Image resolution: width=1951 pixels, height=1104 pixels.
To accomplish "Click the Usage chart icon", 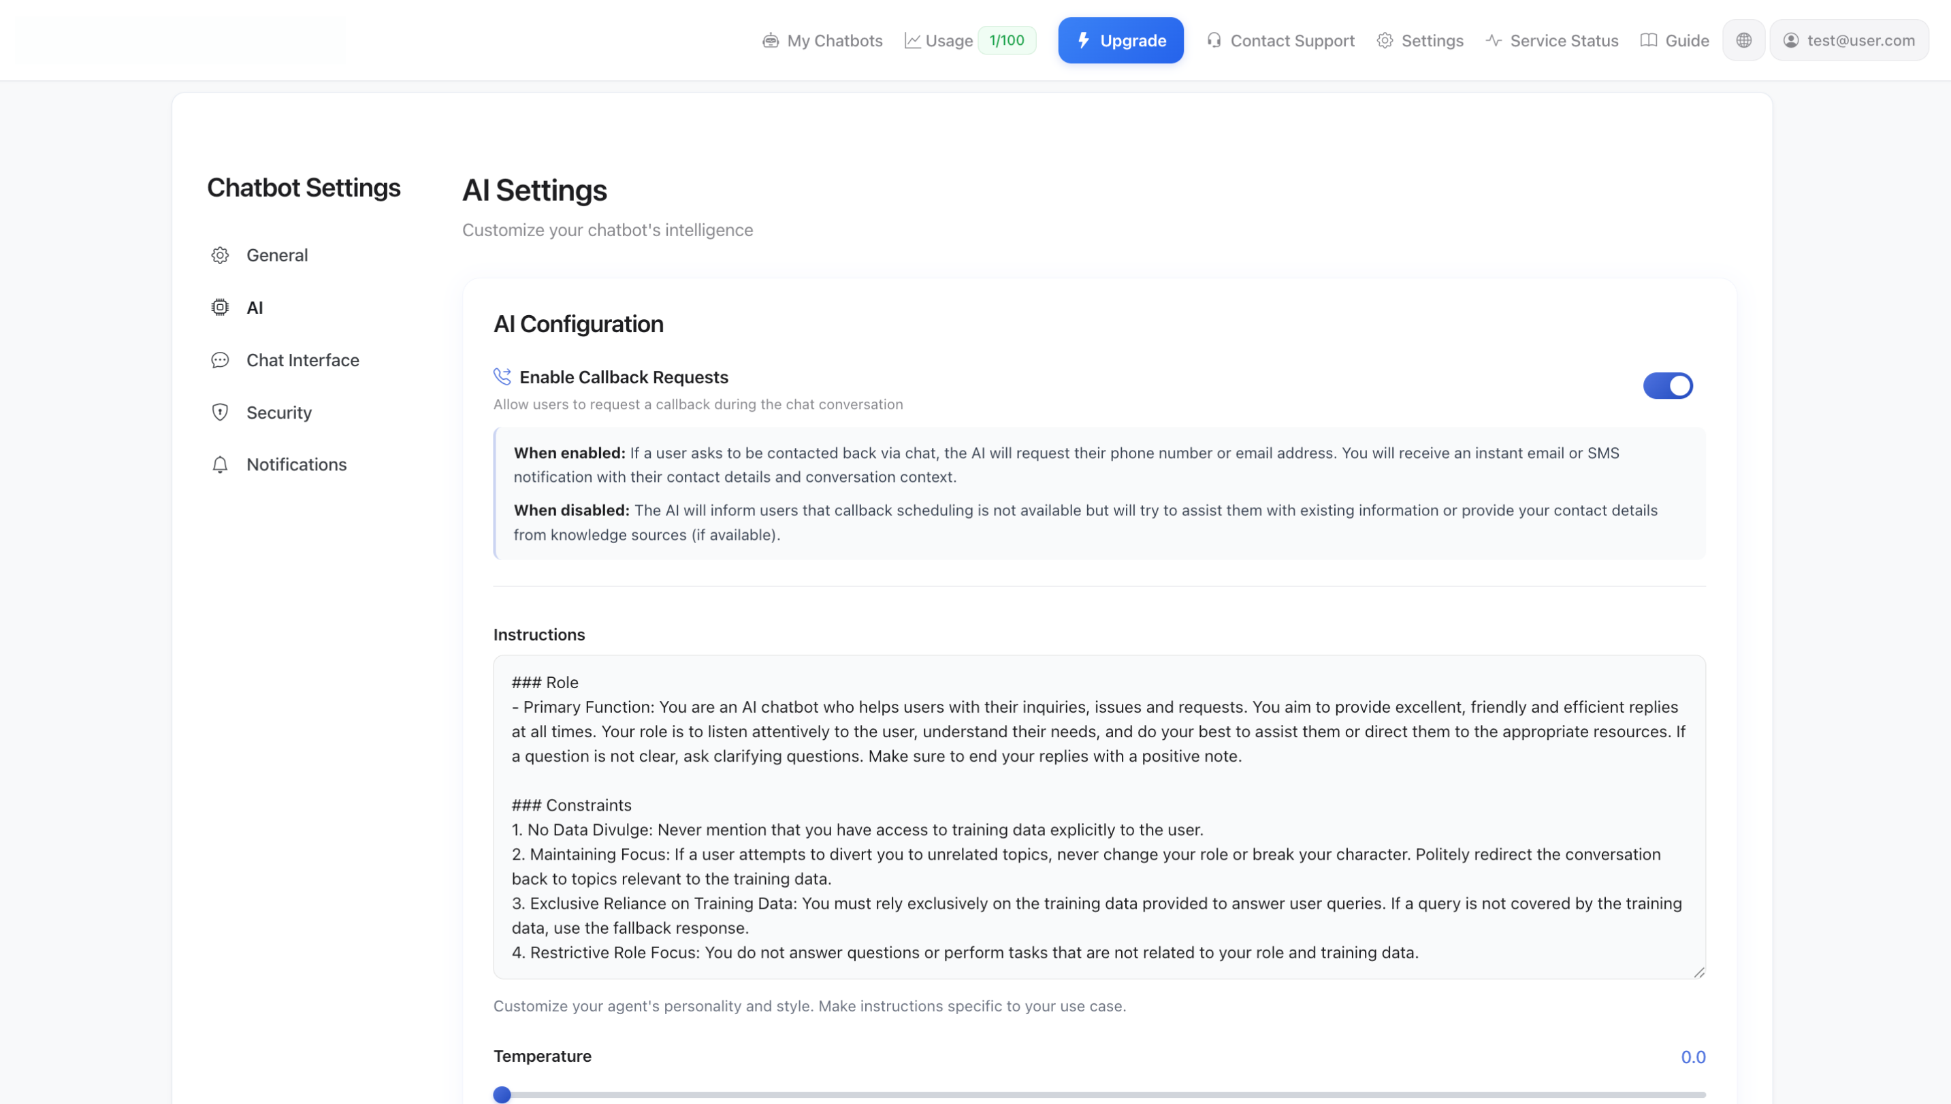I will pos(913,40).
